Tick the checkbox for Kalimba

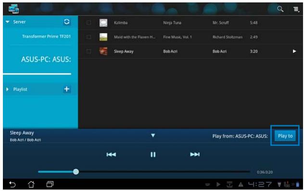(89, 23)
